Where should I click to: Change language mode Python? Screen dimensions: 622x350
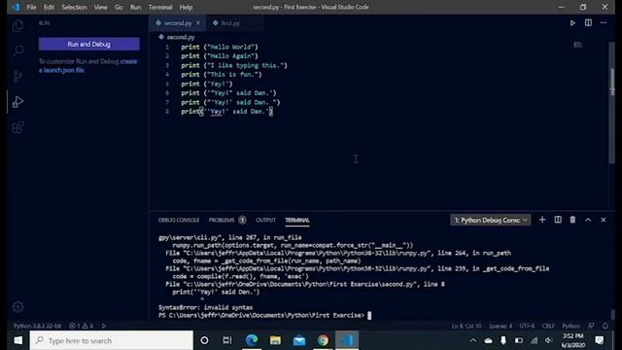(x=570, y=326)
